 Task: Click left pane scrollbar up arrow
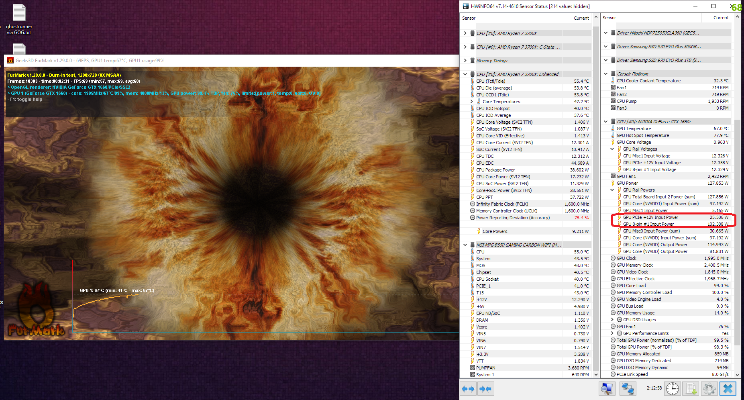tap(596, 17)
